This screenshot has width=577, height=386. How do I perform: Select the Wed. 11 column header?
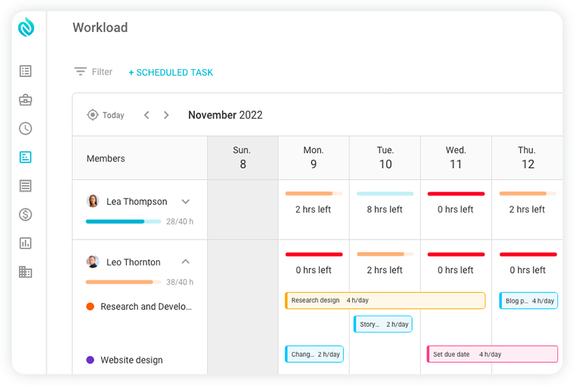point(456,158)
